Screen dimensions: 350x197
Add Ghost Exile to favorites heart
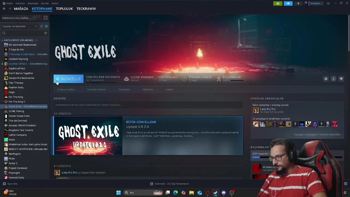tap(341, 79)
